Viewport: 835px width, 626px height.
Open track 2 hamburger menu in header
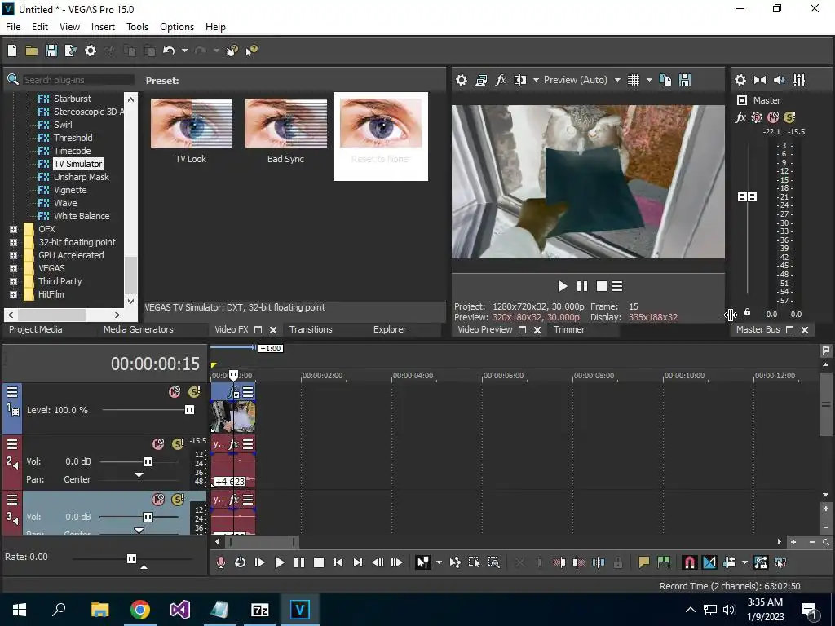(12, 444)
